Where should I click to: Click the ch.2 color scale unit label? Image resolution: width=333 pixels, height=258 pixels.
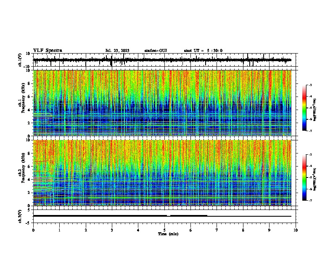314,180
